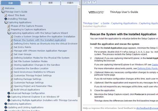Expand Advanced Package Configuration book icon
Image resolution: width=158 pixels, height=111 pixels.
[9, 93]
